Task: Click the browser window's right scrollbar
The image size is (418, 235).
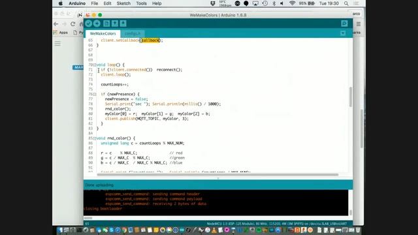Action: click(362, 129)
